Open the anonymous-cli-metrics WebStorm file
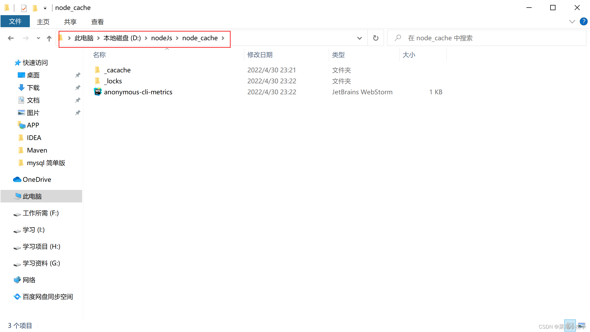Image resolution: width=590 pixels, height=332 pixels. [138, 92]
